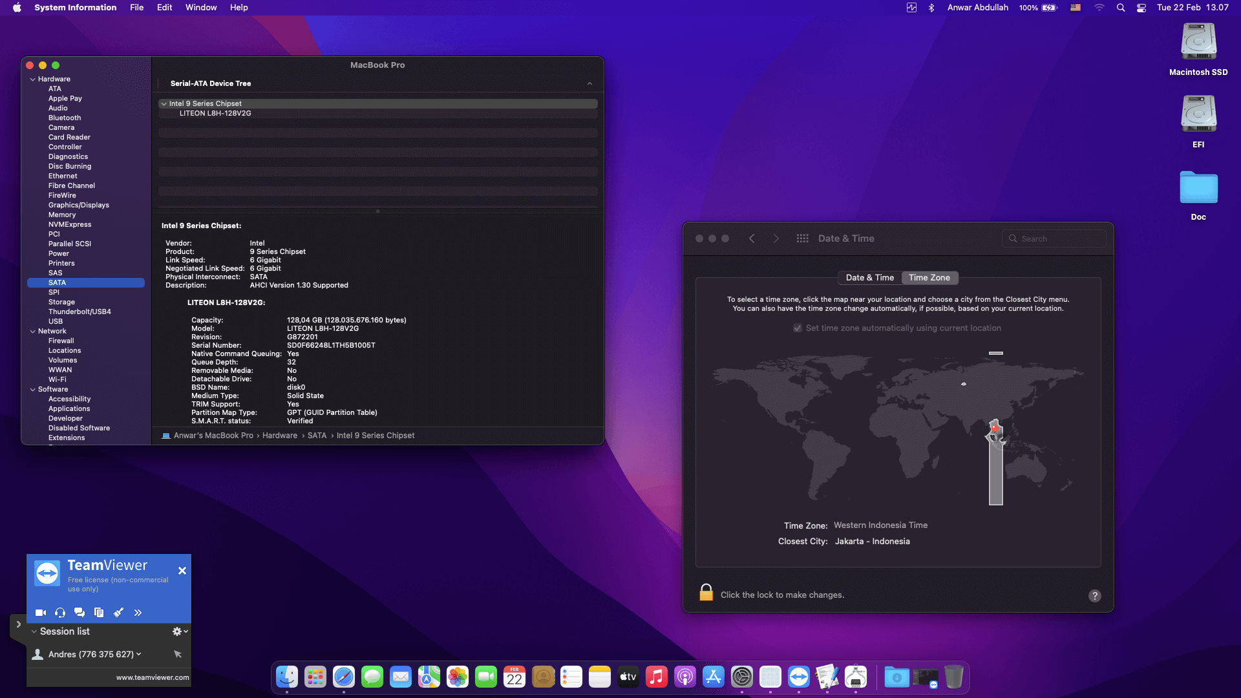The height and width of the screenshot is (698, 1241).
Task: Show all preferences grid icon
Action: pos(803,238)
